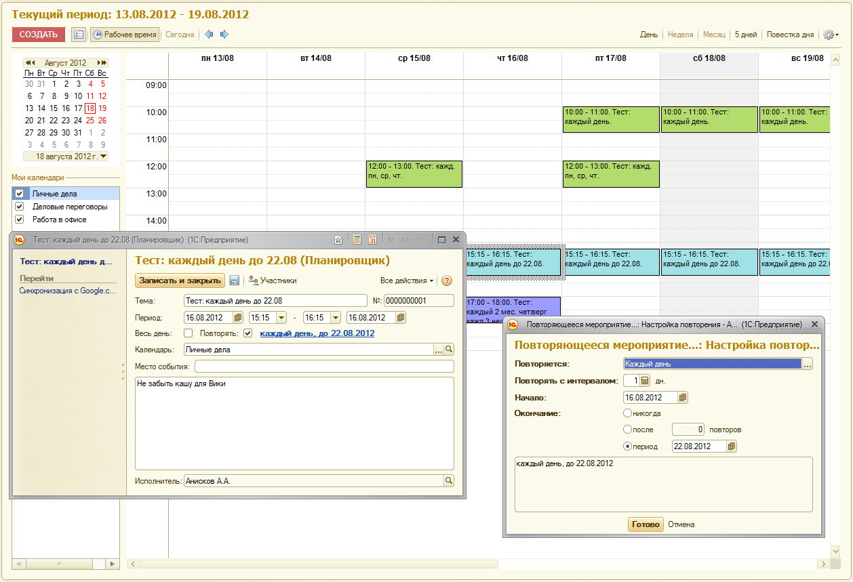The height and width of the screenshot is (582, 853).
Task: Expand the 15:15 start time dropdown
Action: coord(281,317)
